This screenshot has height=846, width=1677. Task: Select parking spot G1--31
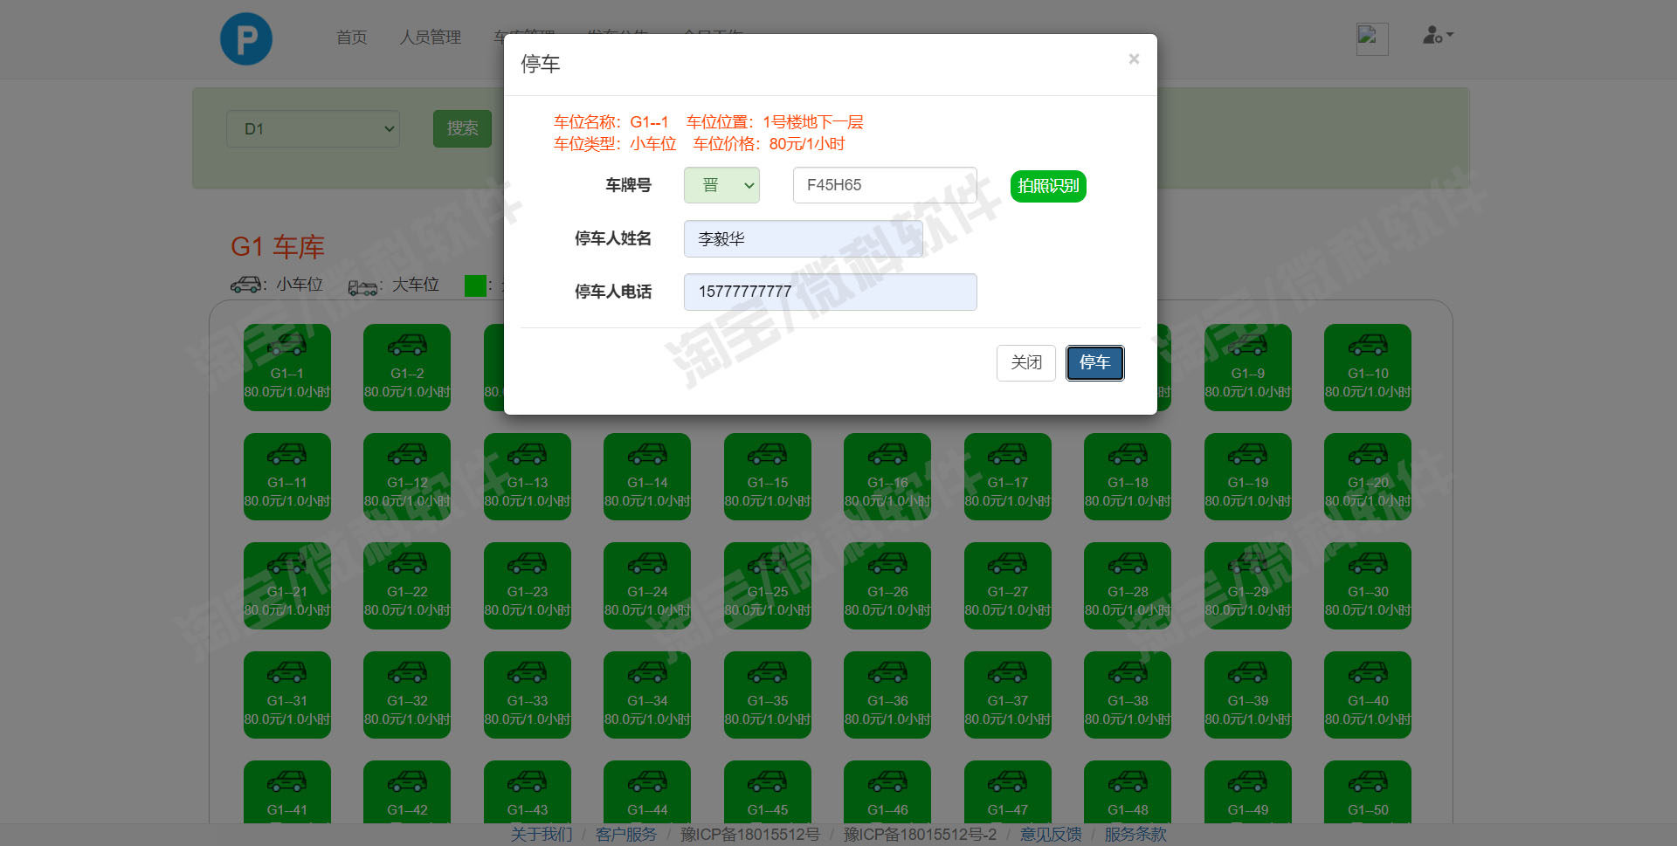tap(287, 695)
